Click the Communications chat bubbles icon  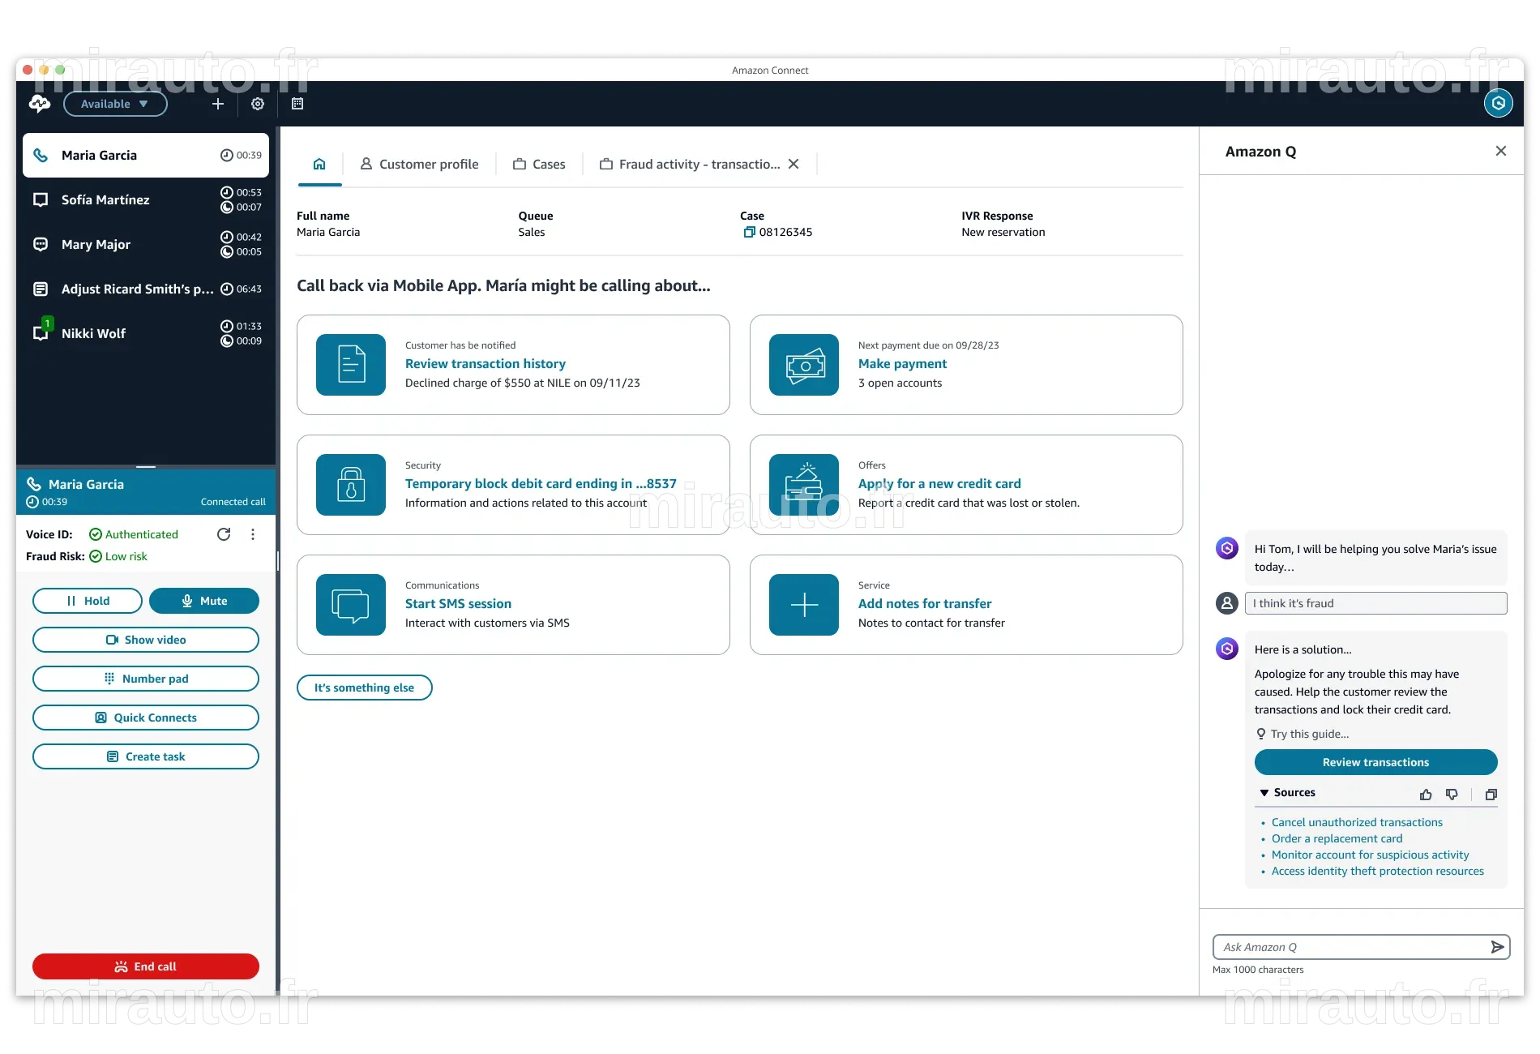(x=351, y=605)
